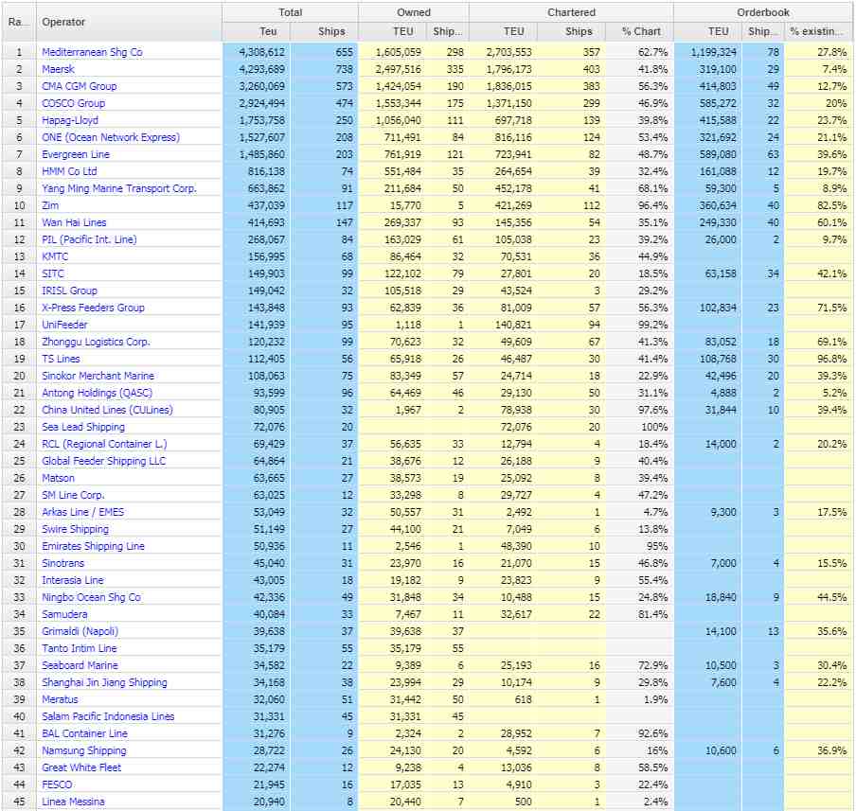Click the Interasia Line link
This screenshot has height=811, width=856.
tap(73, 579)
